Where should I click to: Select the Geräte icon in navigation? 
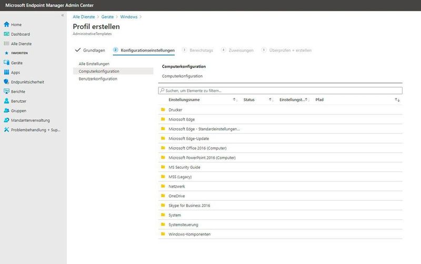pyautogui.click(x=6, y=63)
